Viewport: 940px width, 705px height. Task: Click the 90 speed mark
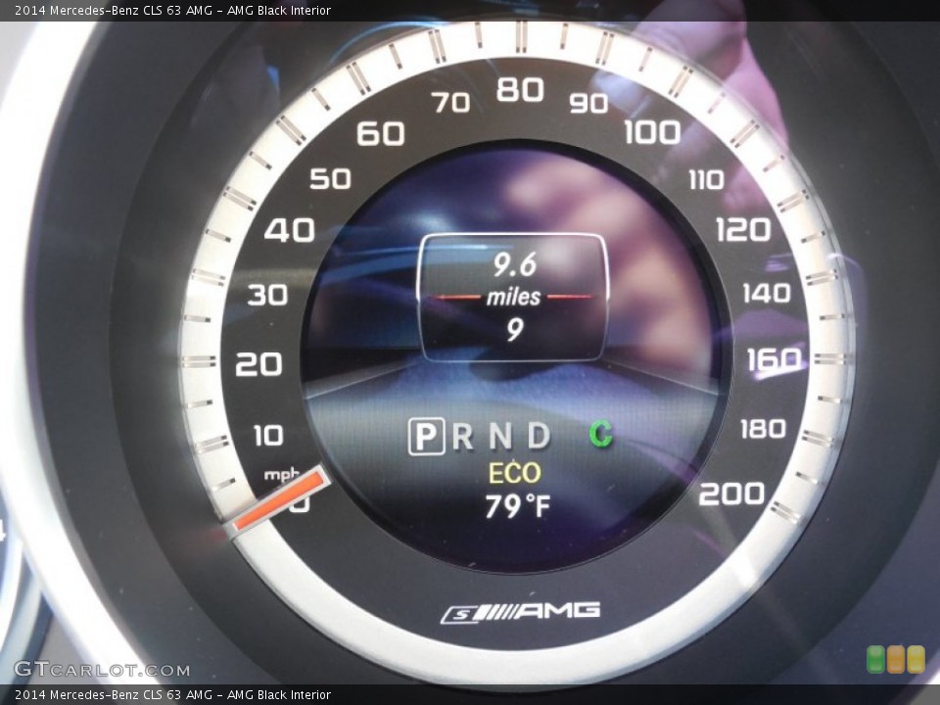point(588,103)
